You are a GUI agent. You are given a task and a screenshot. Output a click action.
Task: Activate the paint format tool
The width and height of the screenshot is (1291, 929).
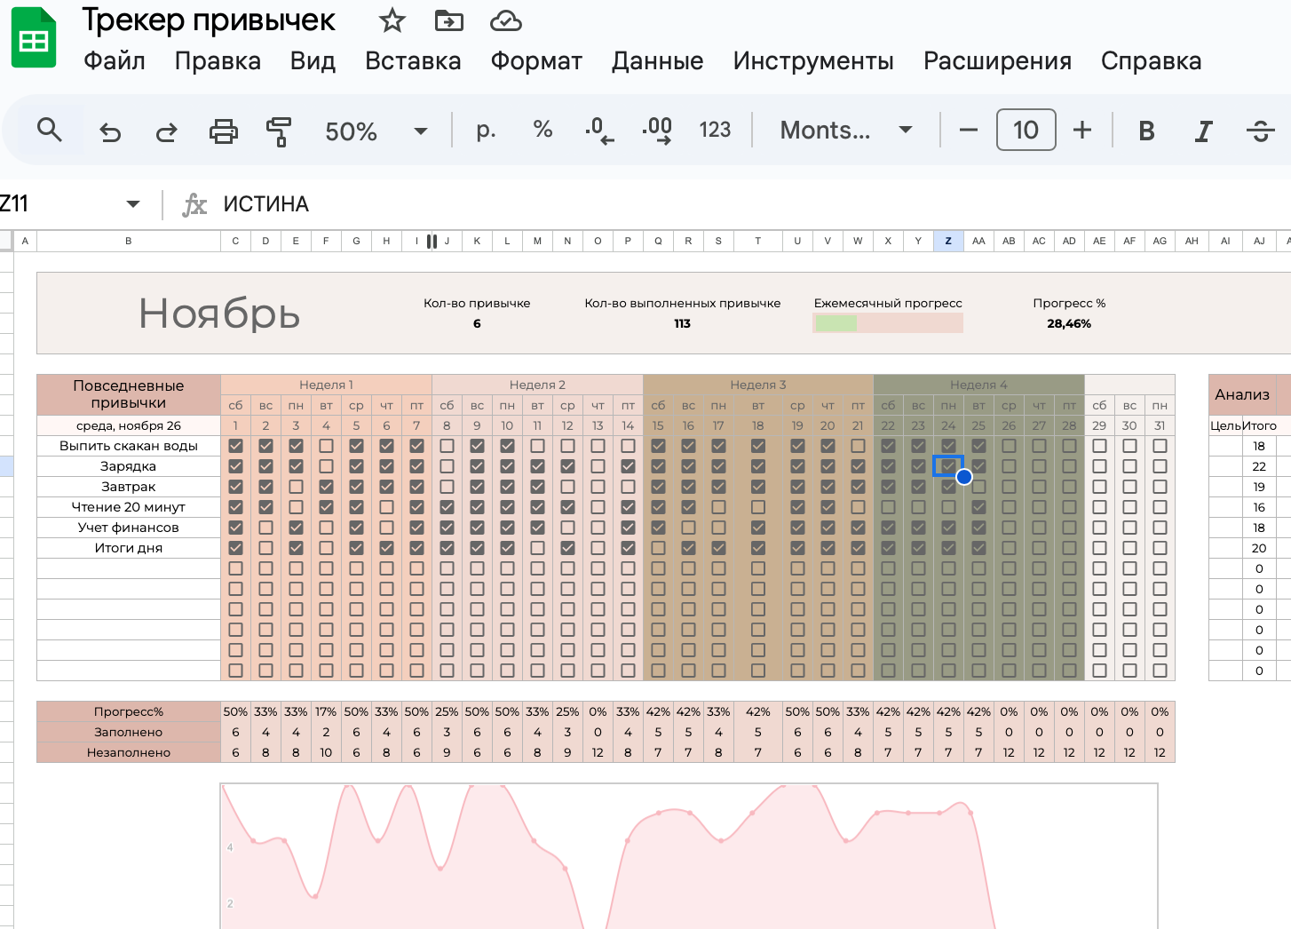279,131
